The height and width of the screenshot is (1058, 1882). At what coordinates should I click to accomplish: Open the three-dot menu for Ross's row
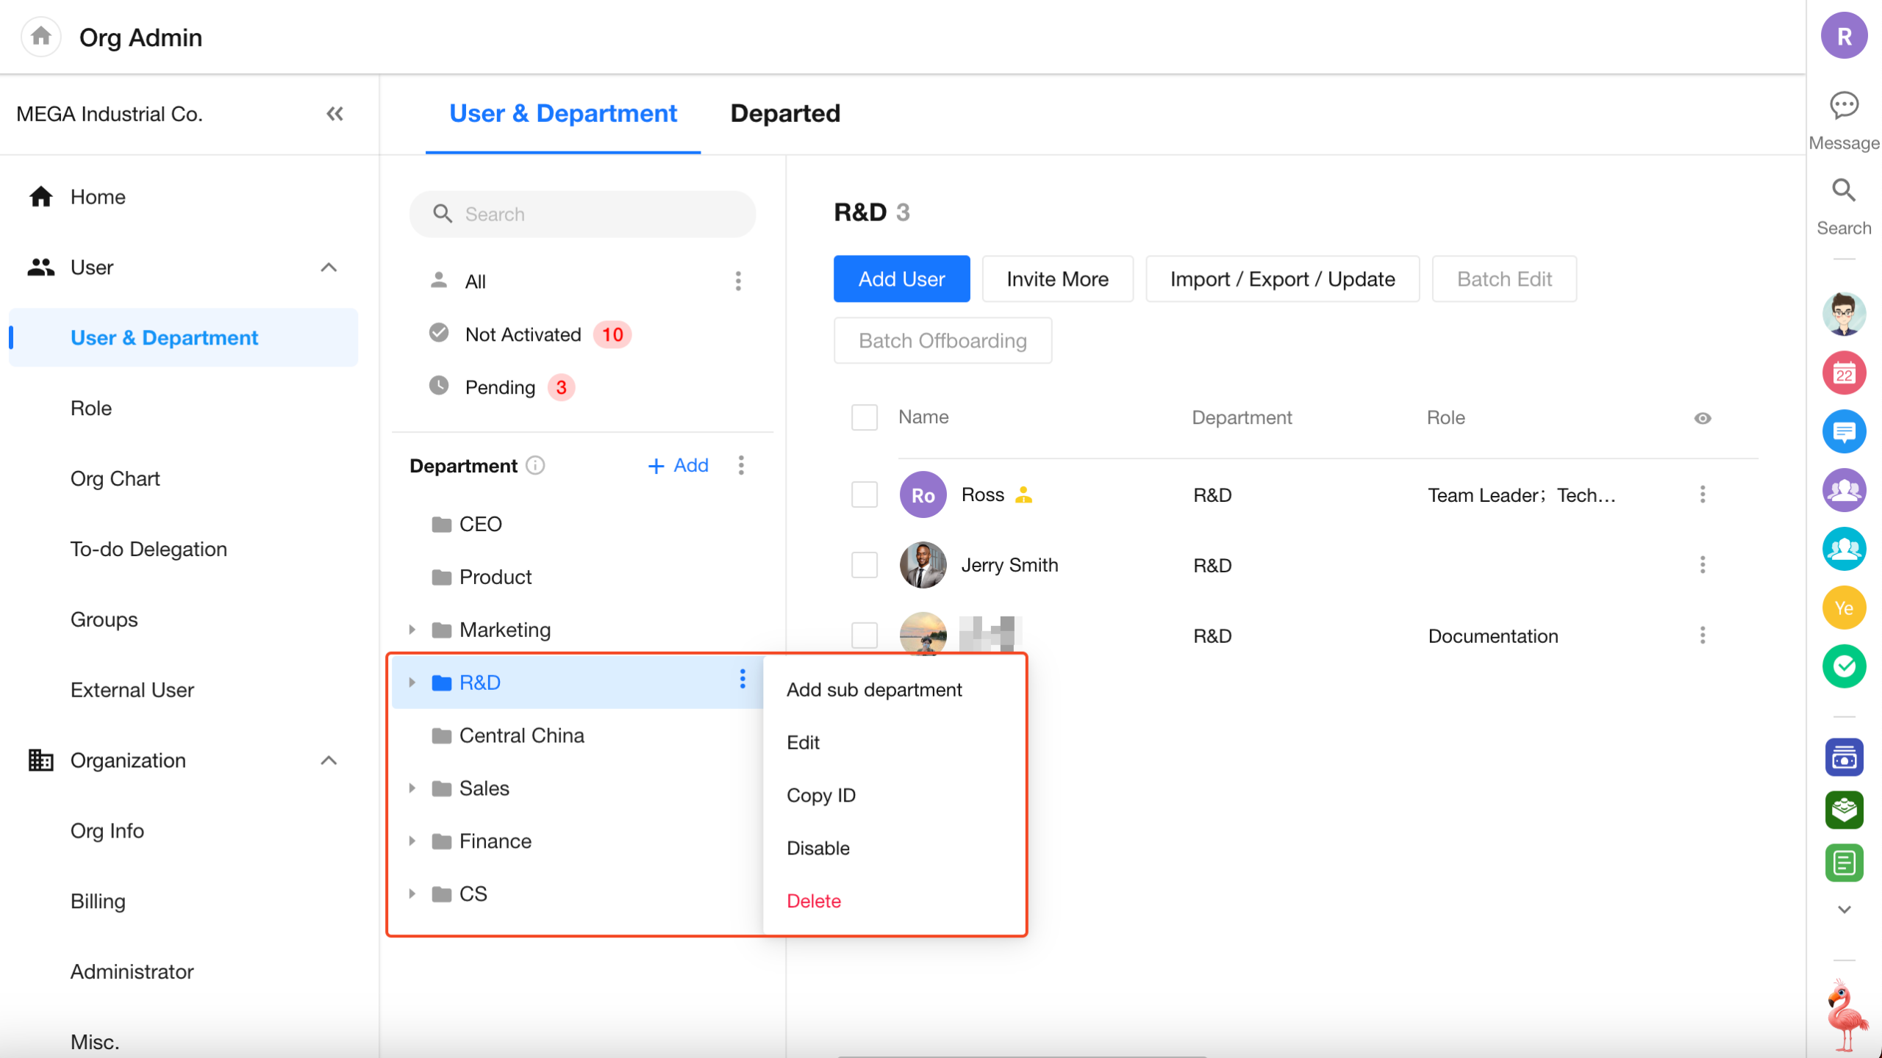click(1703, 494)
